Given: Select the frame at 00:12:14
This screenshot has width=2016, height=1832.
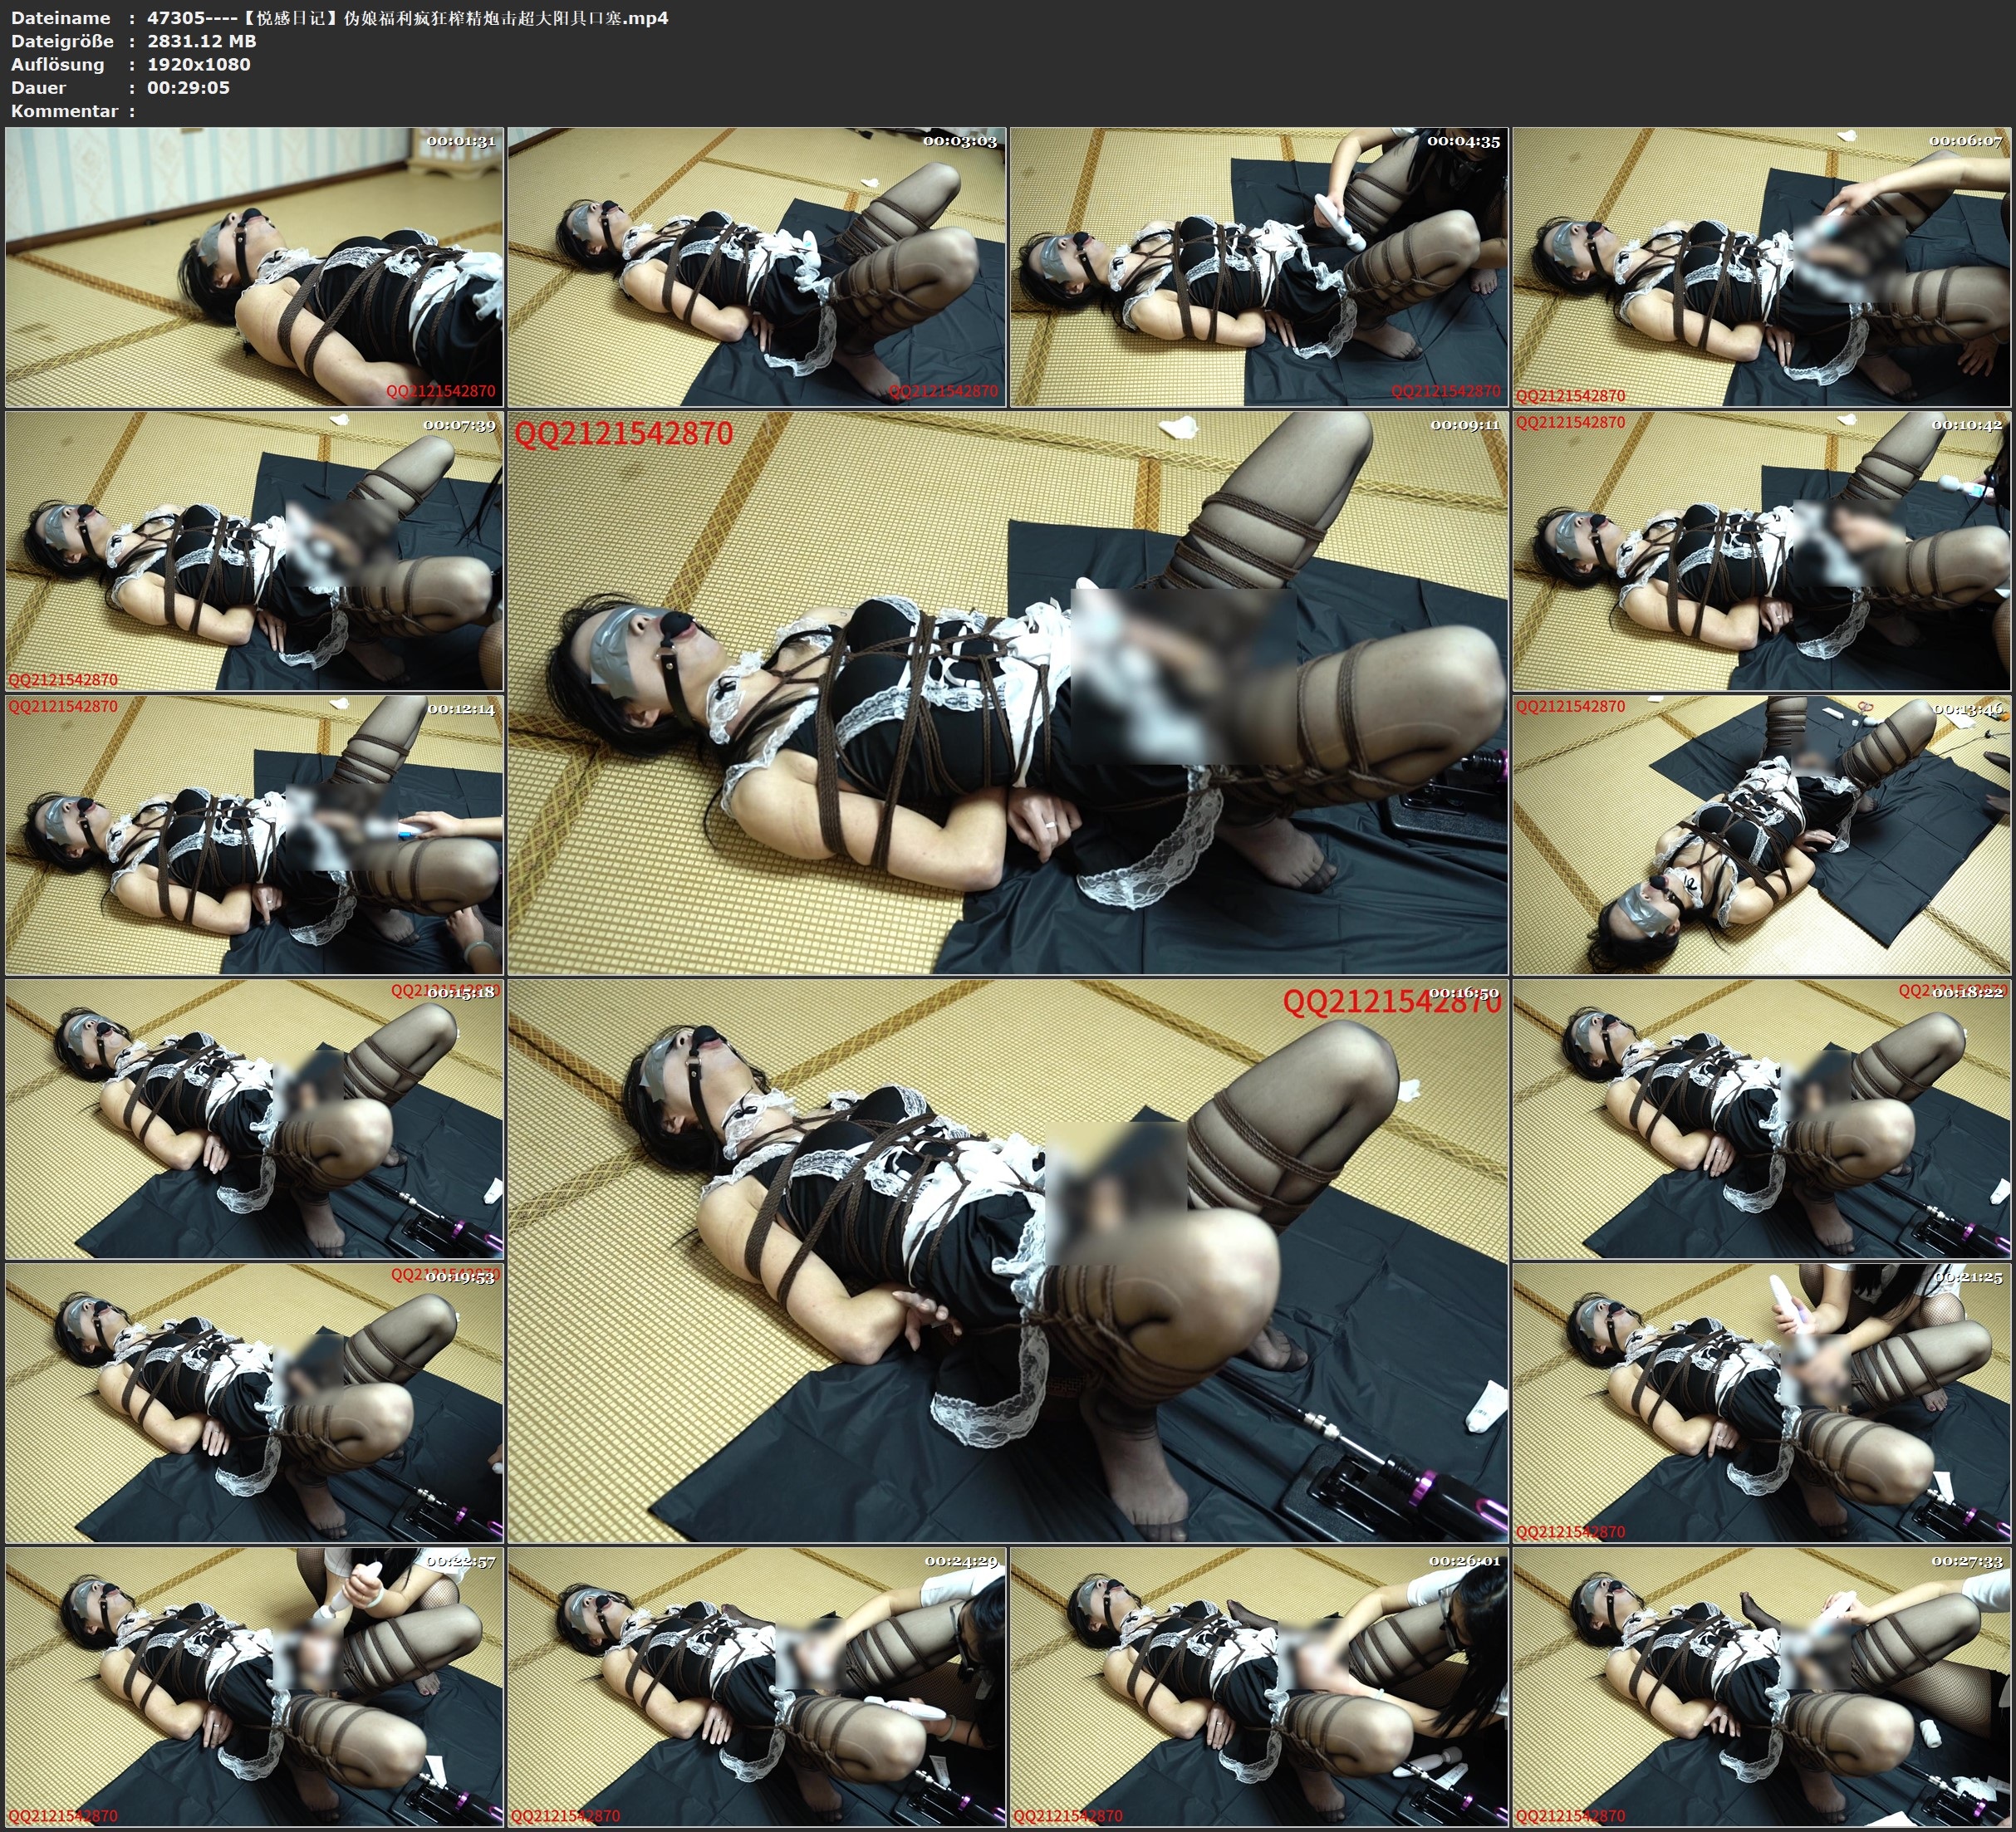Looking at the screenshot, I should click(254, 835).
